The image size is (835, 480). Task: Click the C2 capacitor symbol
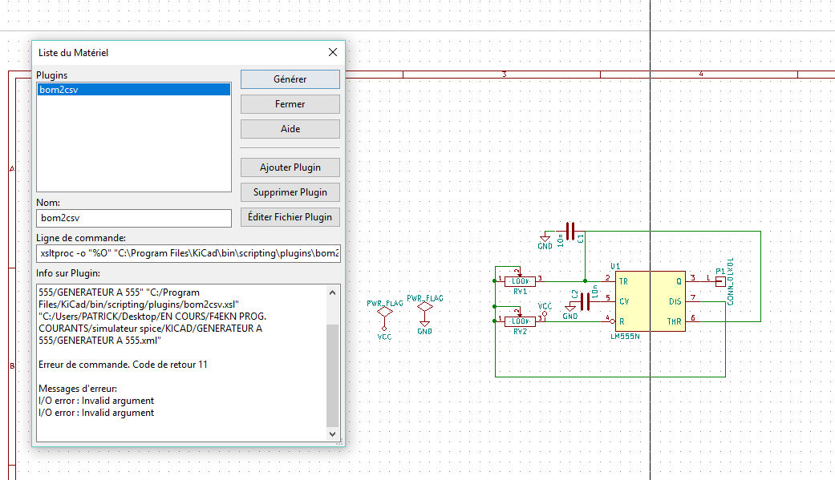(585, 301)
